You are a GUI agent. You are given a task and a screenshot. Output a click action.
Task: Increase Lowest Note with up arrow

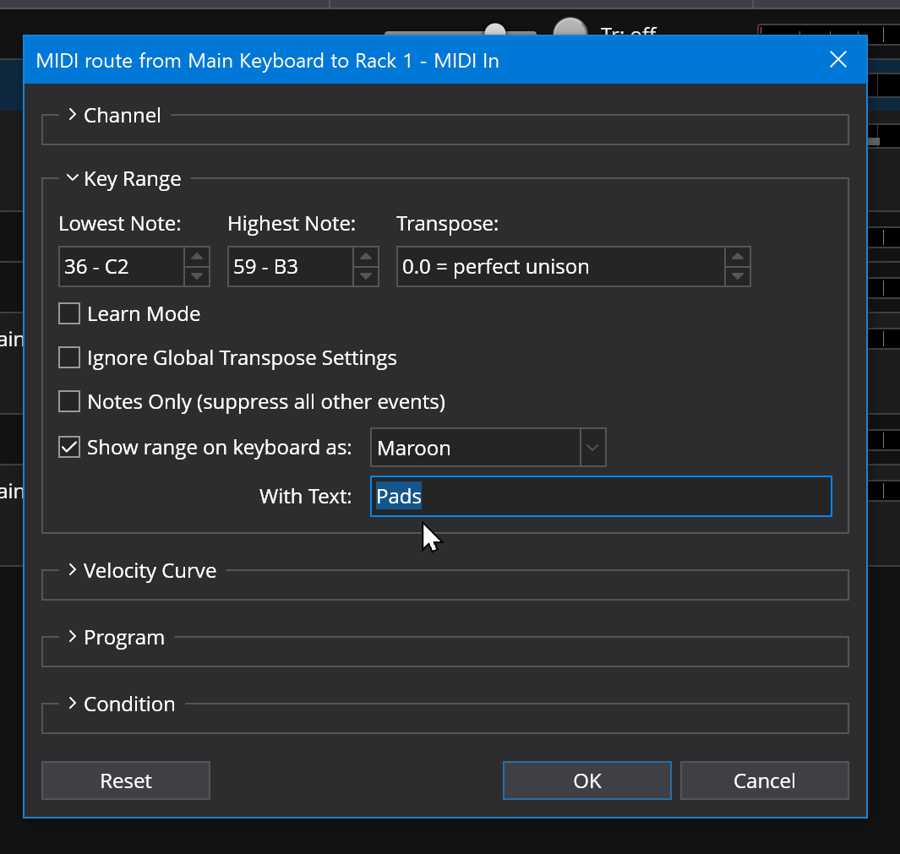[197, 257]
